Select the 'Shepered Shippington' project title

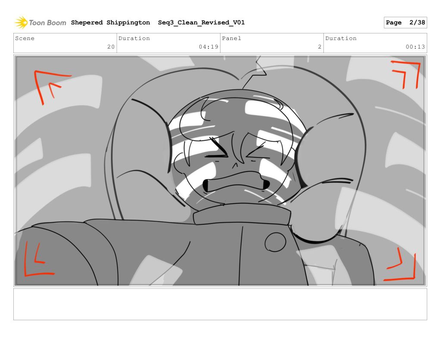[x=110, y=22]
